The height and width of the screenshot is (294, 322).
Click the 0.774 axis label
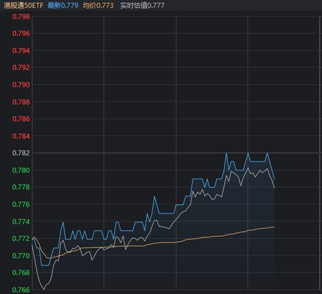pyautogui.click(x=21, y=221)
